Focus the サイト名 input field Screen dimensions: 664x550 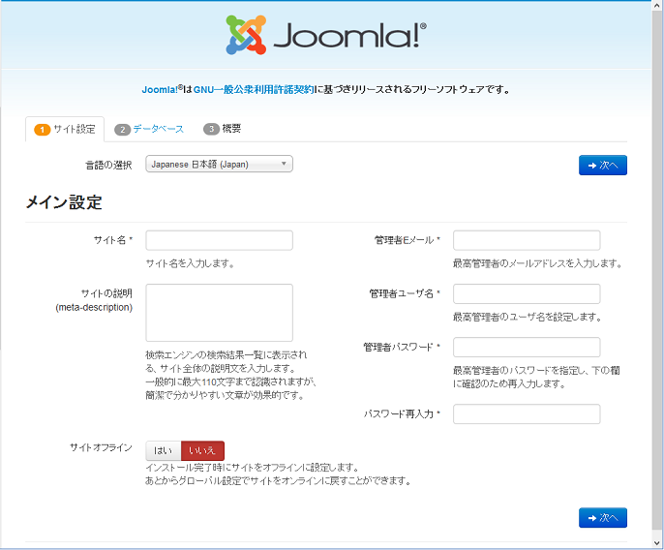click(219, 240)
